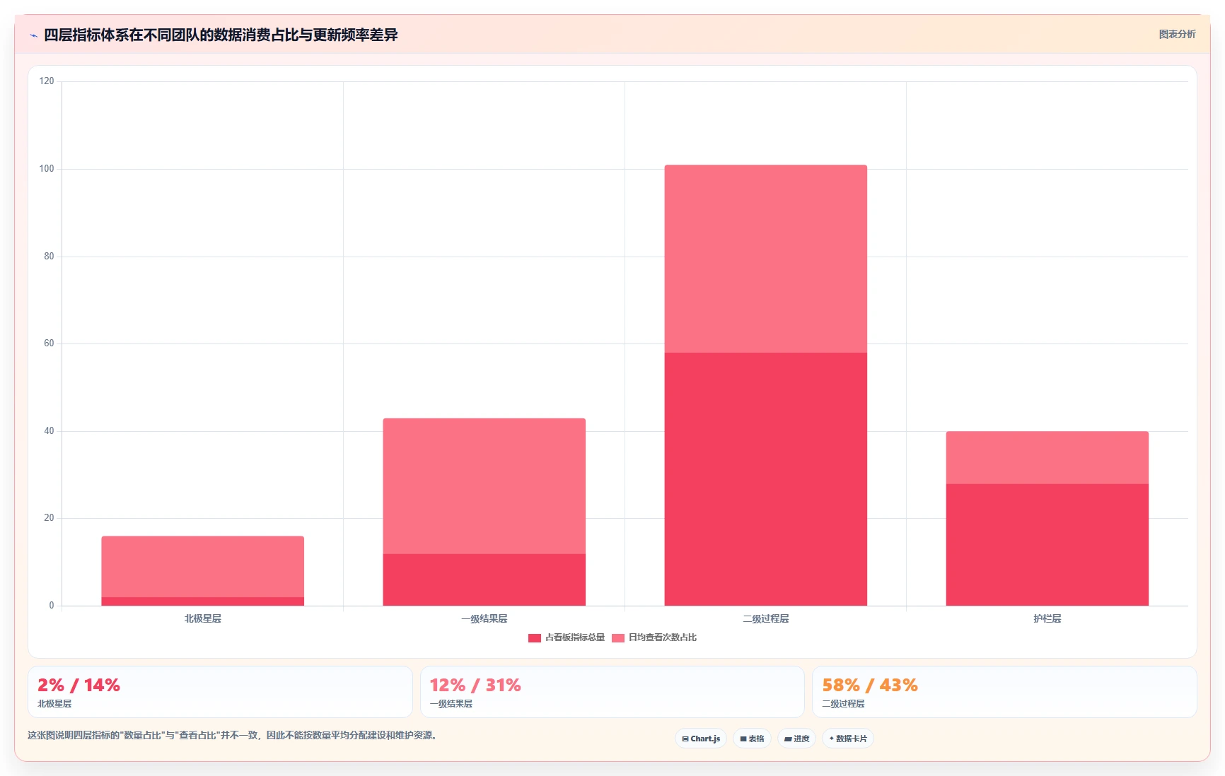This screenshot has height=776, width=1225.
Task: Click the 60 y-axis value
Action: pyautogui.click(x=49, y=343)
